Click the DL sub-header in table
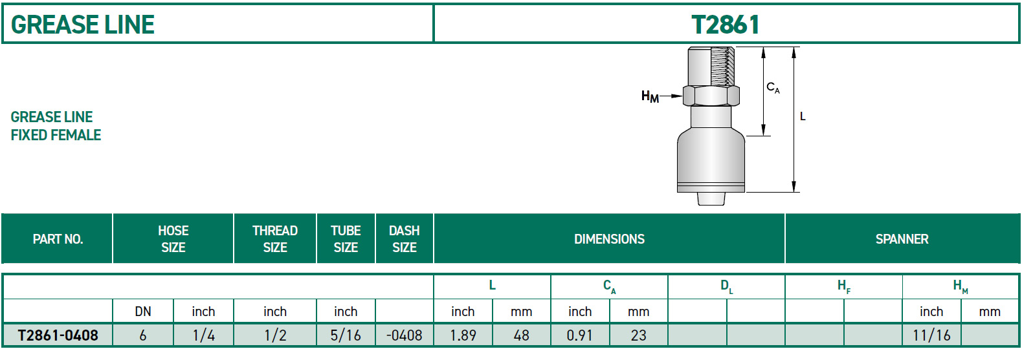Screen dimensions: 1022x349 click(726, 286)
